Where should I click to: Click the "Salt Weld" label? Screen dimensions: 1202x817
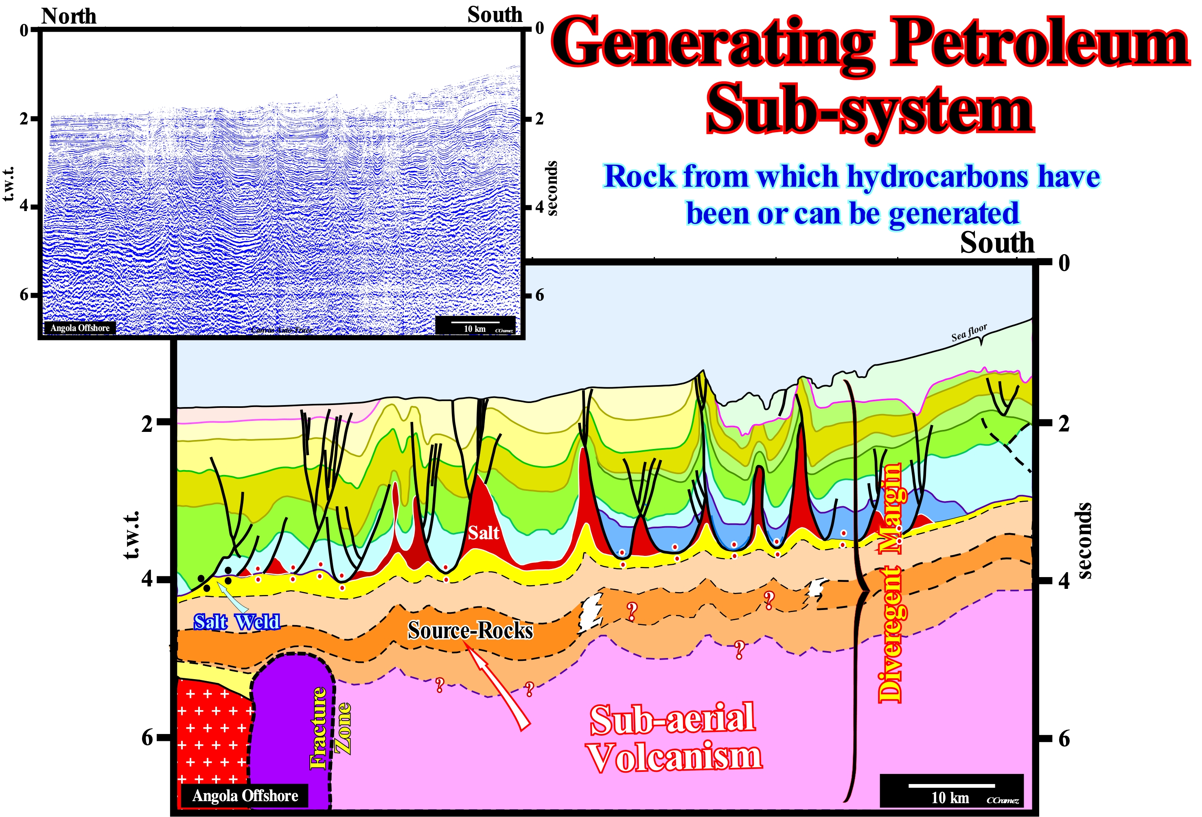(237, 622)
